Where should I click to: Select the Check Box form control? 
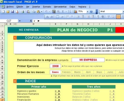(68, 17)
